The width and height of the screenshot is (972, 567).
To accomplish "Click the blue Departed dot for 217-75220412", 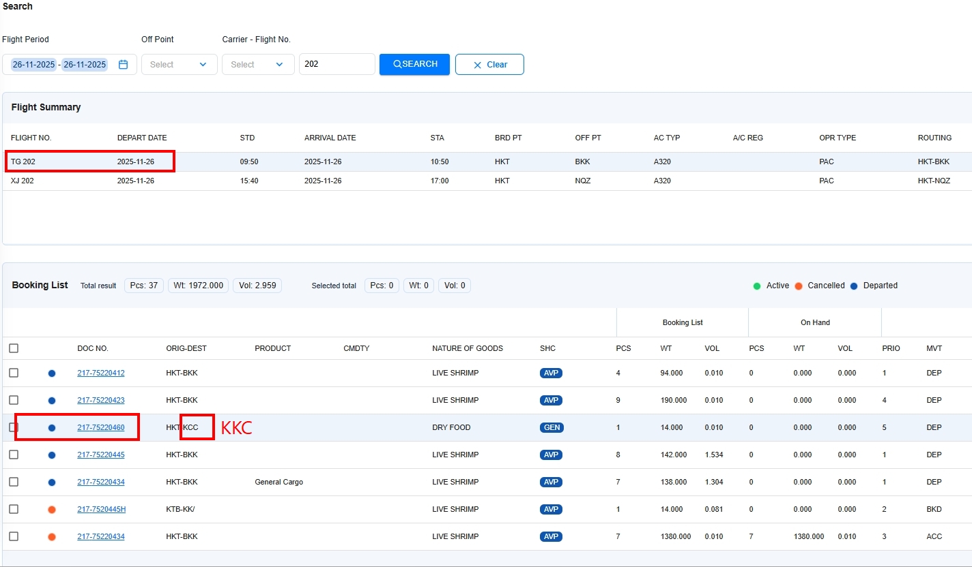I will pyautogui.click(x=52, y=373).
